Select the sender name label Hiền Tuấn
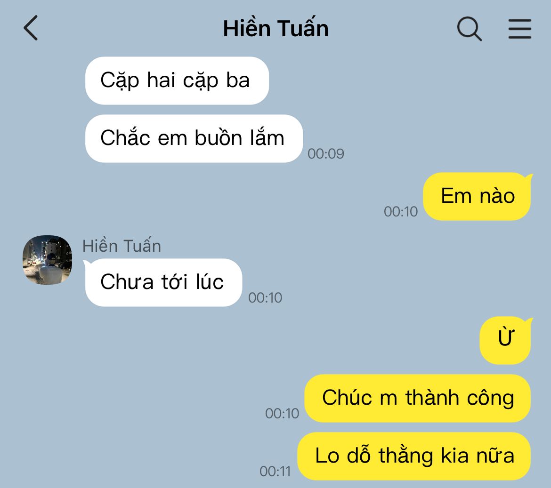This screenshot has height=488, width=551. pos(122,246)
